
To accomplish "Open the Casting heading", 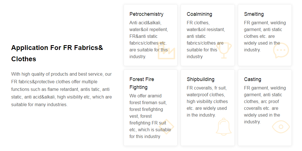I will [252, 79].
